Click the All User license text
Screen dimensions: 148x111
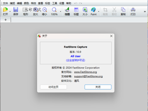coord(76,56)
